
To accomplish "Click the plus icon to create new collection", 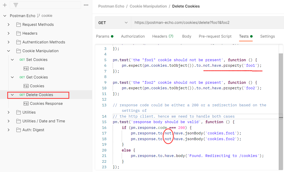I will point(5,5).
